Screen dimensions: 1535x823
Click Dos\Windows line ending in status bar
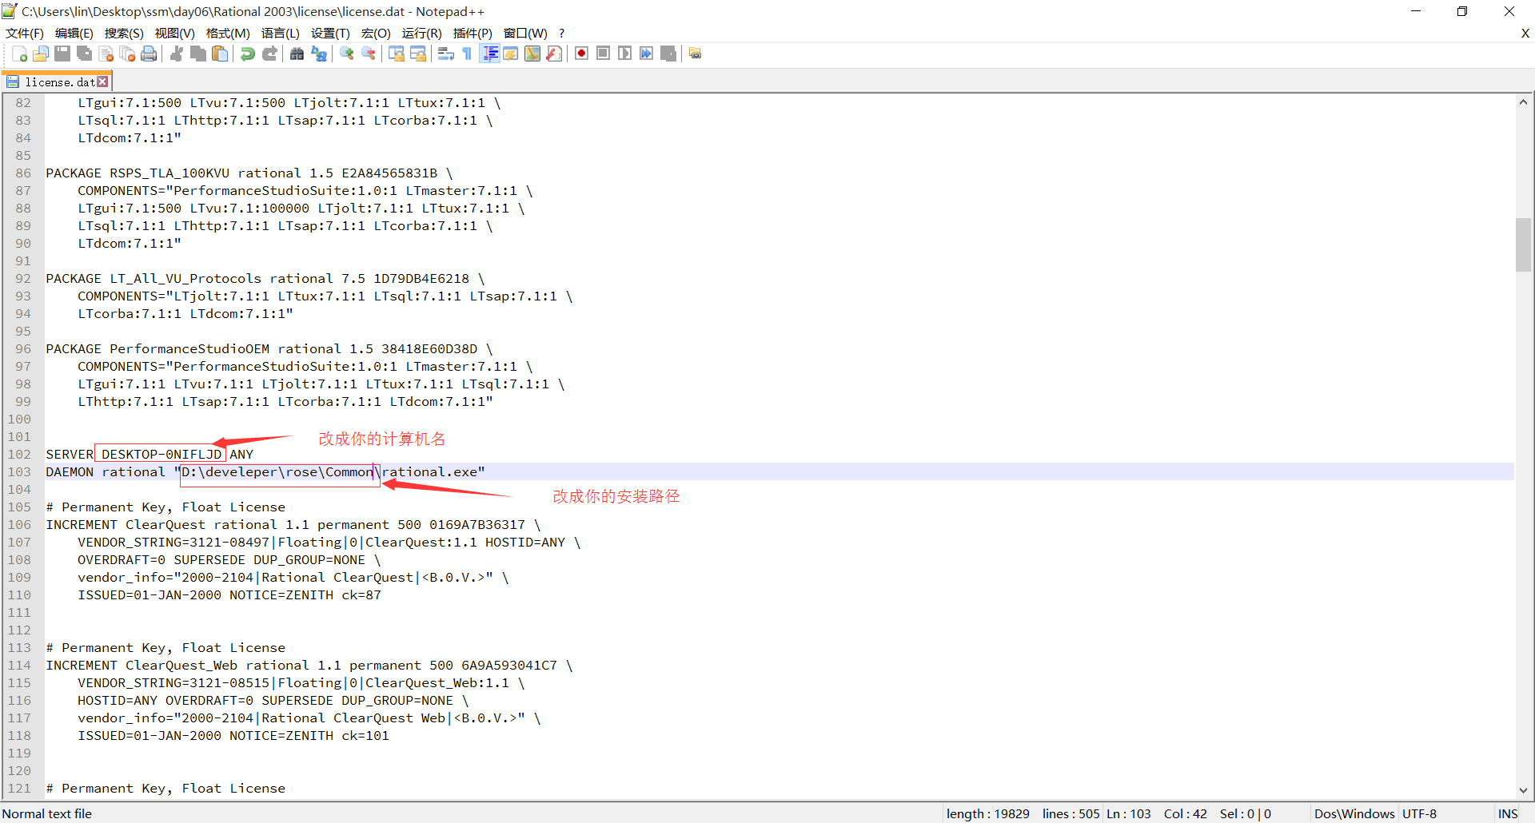(x=1354, y=813)
